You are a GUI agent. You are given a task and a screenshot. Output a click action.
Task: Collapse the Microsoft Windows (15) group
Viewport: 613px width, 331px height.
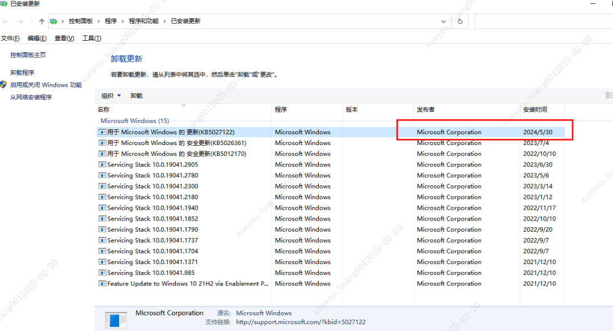pos(135,121)
